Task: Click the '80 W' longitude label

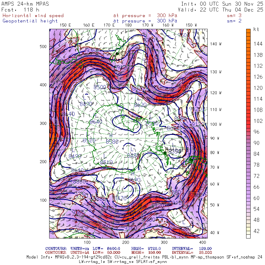Action: pyautogui.click(x=215, y=153)
